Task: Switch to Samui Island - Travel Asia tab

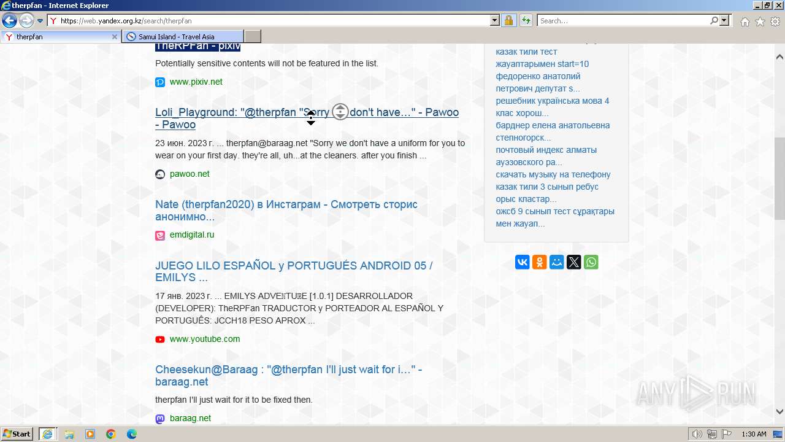Action: coord(183,37)
